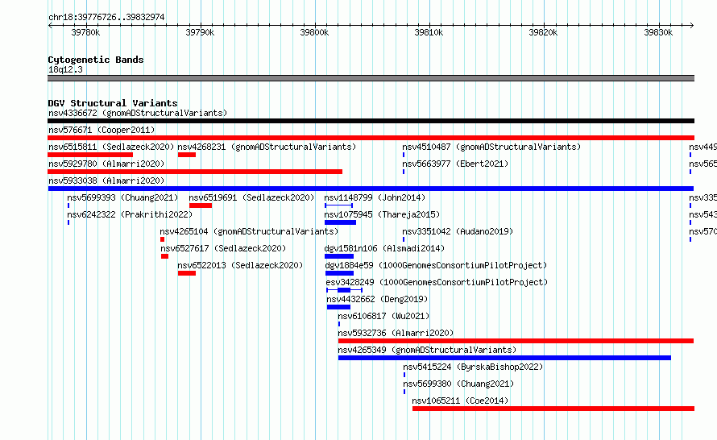Click the DGV Structural Variants track title
This screenshot has width=717, height=440.
coord(113,103)
